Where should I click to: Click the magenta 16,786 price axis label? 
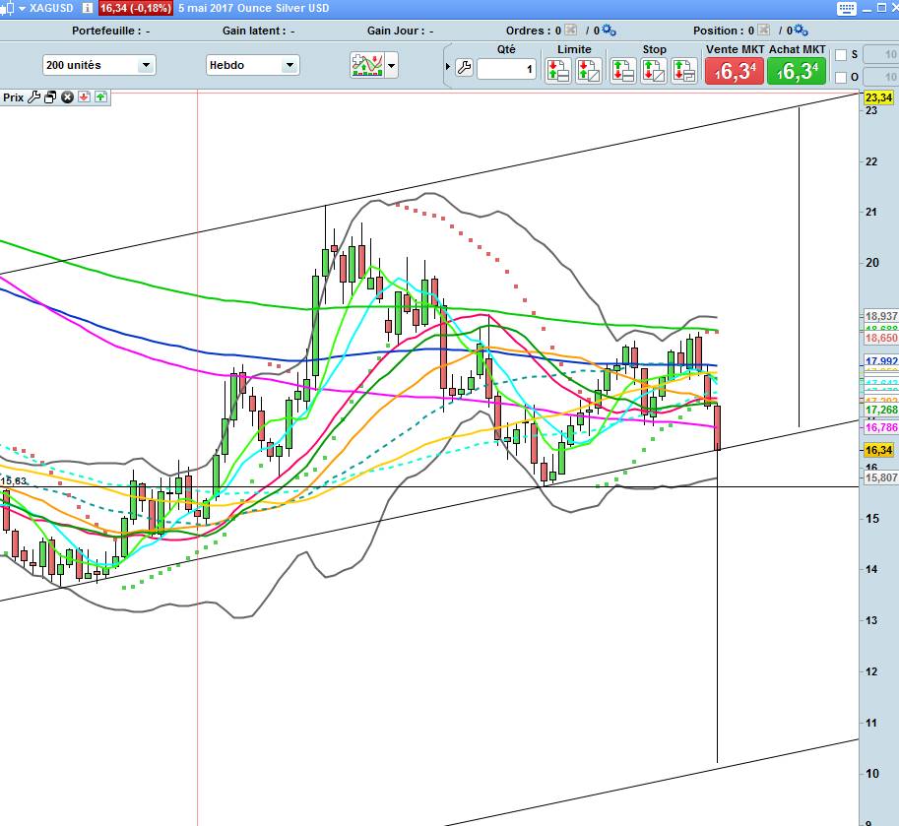pyautogui.click(x=880, y=427)
